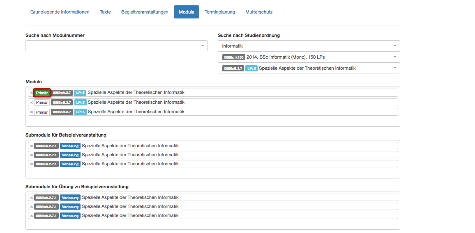The height and width of the screenshot is (233, 475).
Task: Remove last submodule under Übung zu Beispielveranstaltung
Action: [32, 216]
